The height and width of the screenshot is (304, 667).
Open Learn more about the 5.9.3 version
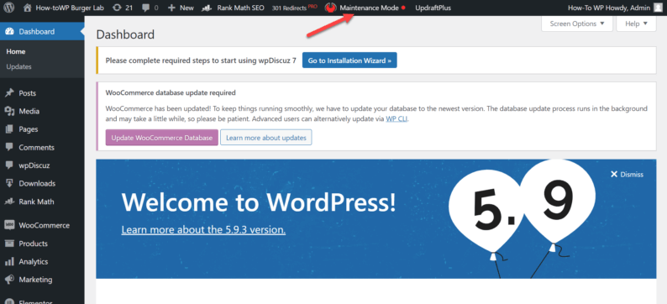(203, 229)
